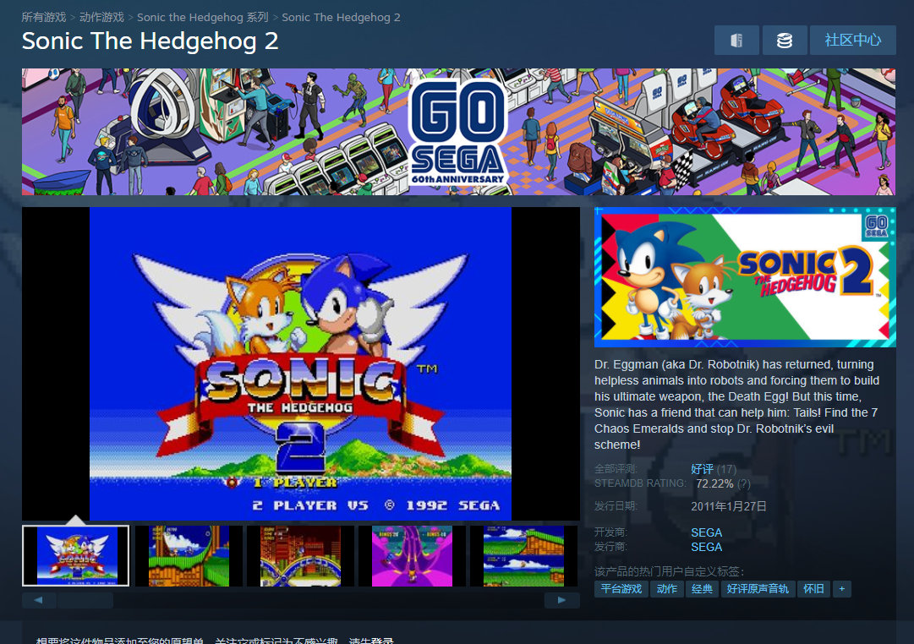Screen dimensions: 914x644
Task: Open the 好评 review summary link
Action: [x=702, y=469]
